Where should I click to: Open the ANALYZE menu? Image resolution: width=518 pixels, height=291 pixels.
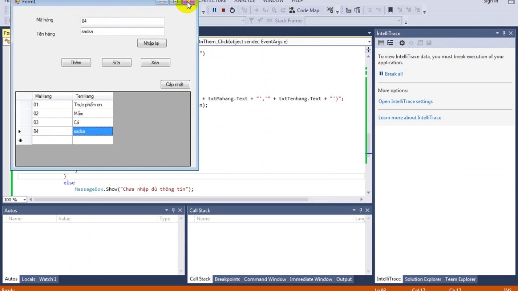click(x=244, y=1)
